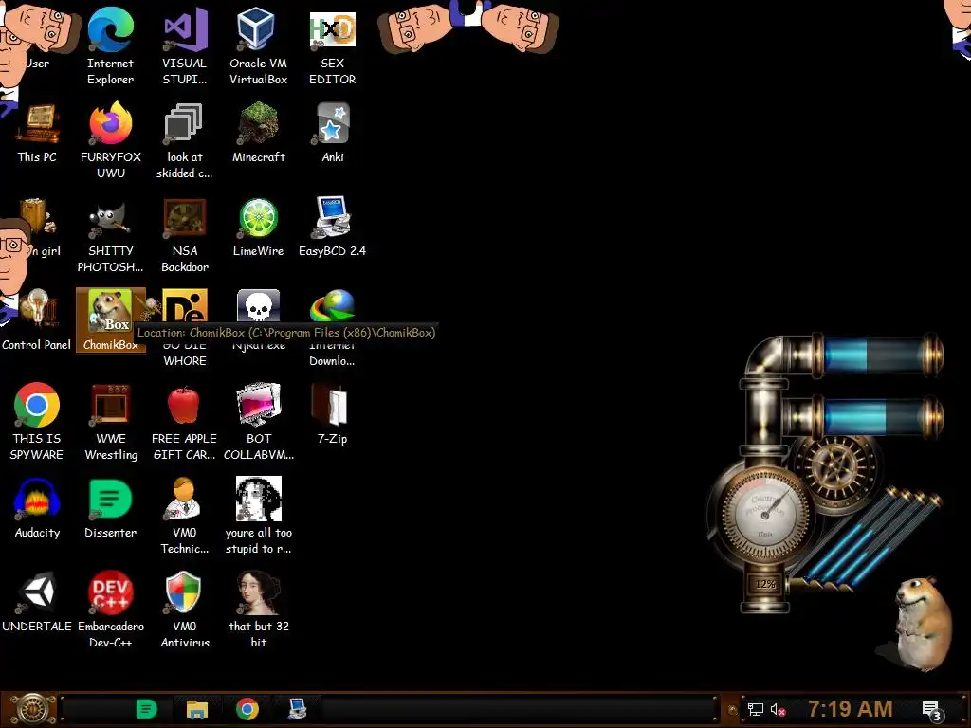Image resolution: width=971 pixels, height=728 pixels.
Task: Click the skull NjRat.exe icon
Action: (258, 306)
